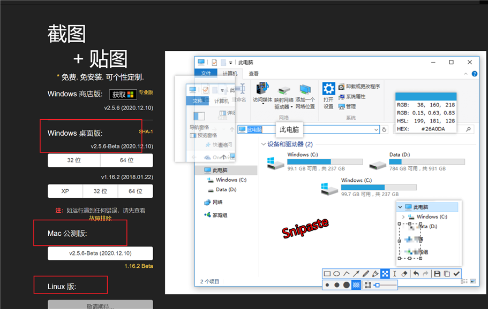The height and width of the screenshot is (309, 488).
Task: Open the address bar history dropdown
Action: coord(376,129)
